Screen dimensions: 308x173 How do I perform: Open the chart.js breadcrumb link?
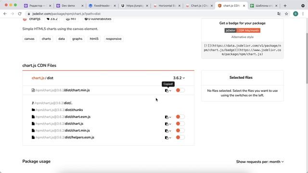coord(38,78)
